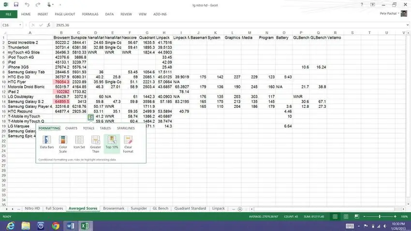411x231 pixels.
Task: Zoom in with the plus button
Action: [x=395, y=217]
